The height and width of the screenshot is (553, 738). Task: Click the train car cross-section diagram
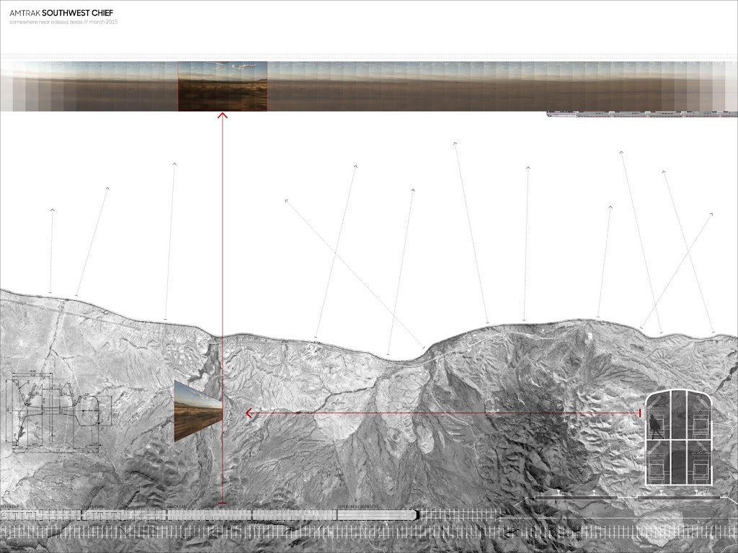(677, 437)
